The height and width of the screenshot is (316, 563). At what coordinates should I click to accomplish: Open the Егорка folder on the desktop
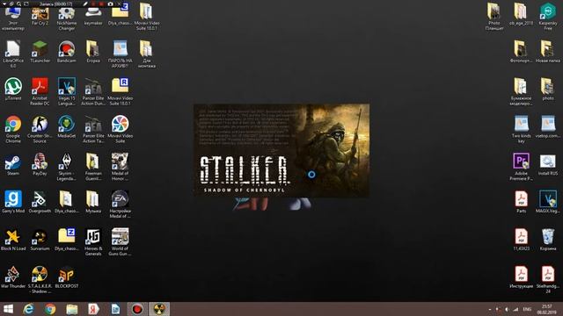[93, 52]
